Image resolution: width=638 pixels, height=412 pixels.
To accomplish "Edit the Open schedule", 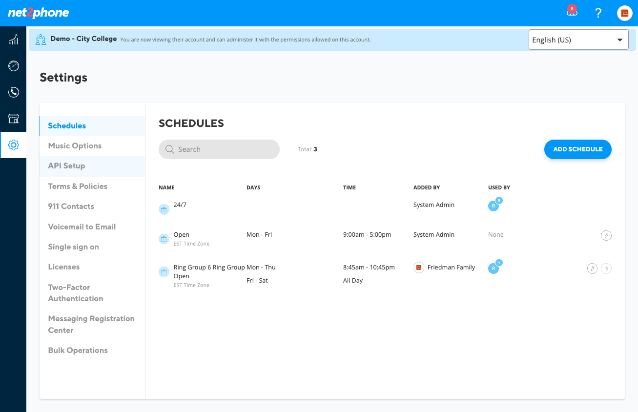I will pyautogui.click(x=606, y=235).
